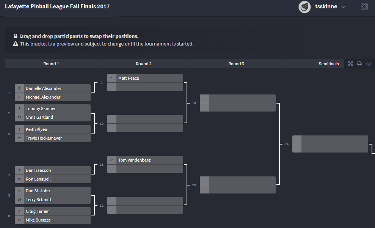
Task: Select the Semifinals column header
Action: 328,64
